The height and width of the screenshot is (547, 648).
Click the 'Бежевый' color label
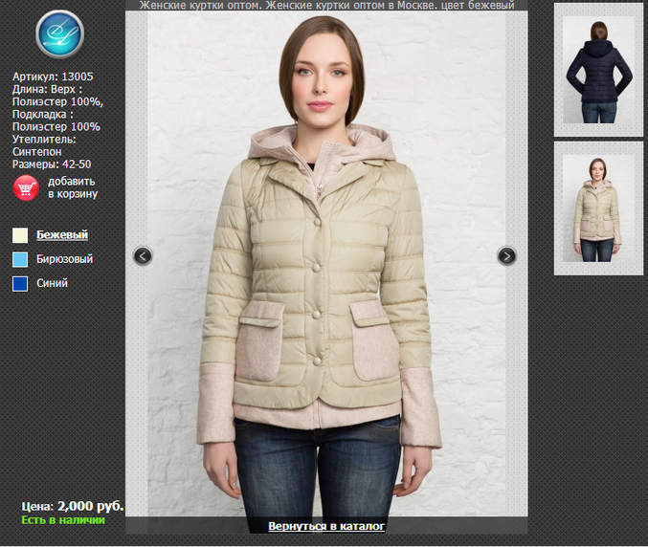(x=62, y=235)
